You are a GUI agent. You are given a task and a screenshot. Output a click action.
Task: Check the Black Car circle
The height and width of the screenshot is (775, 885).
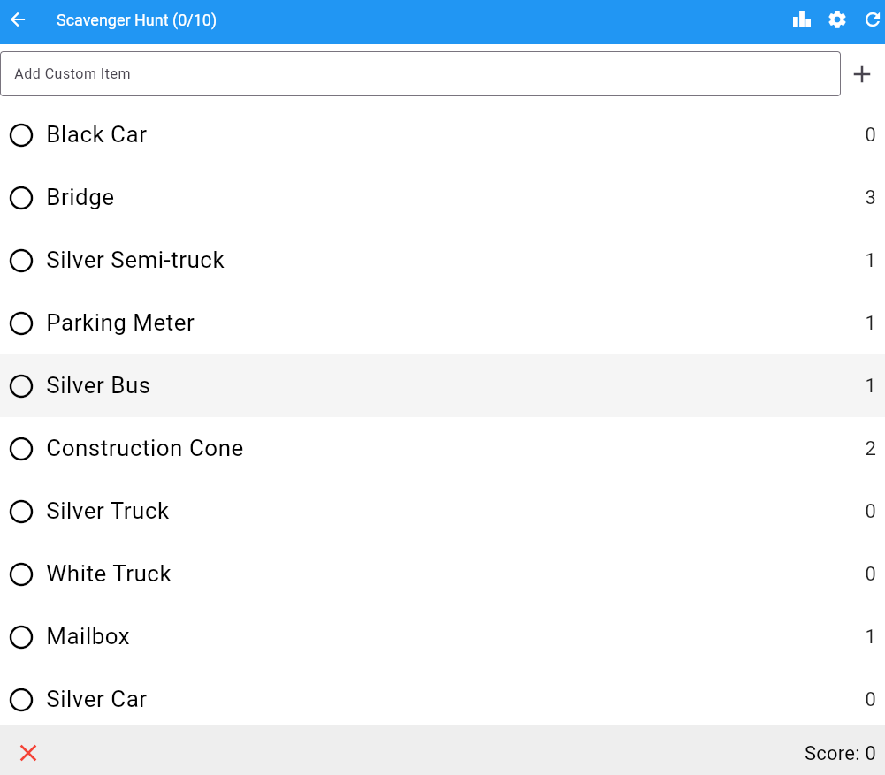pyautogui.click(x=21, y=135)
